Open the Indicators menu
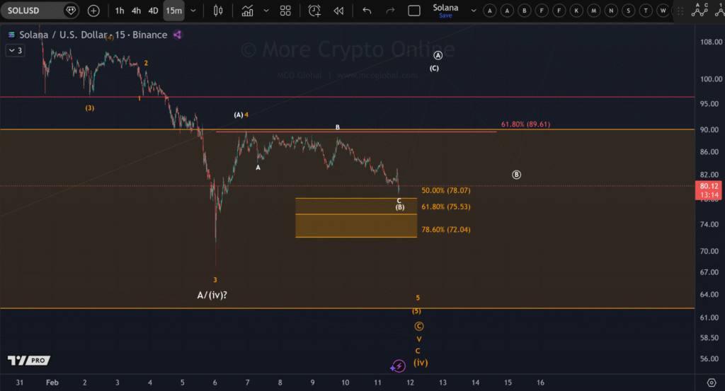Viewport: 725px width, 391px height. [247, 11]
